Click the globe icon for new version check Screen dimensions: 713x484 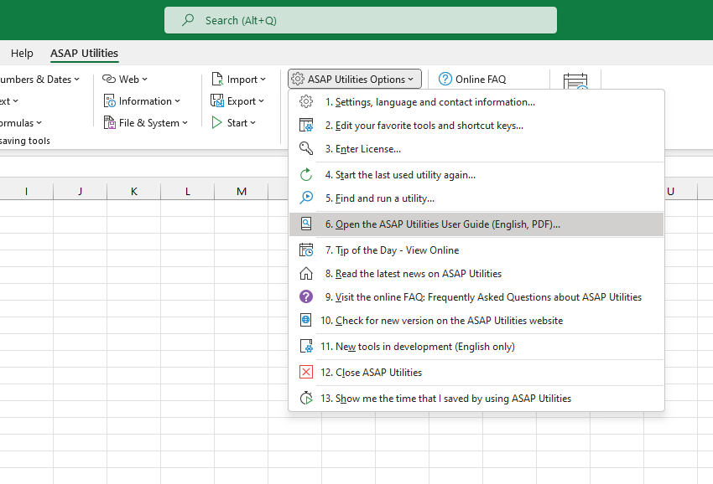pos(306,321)
